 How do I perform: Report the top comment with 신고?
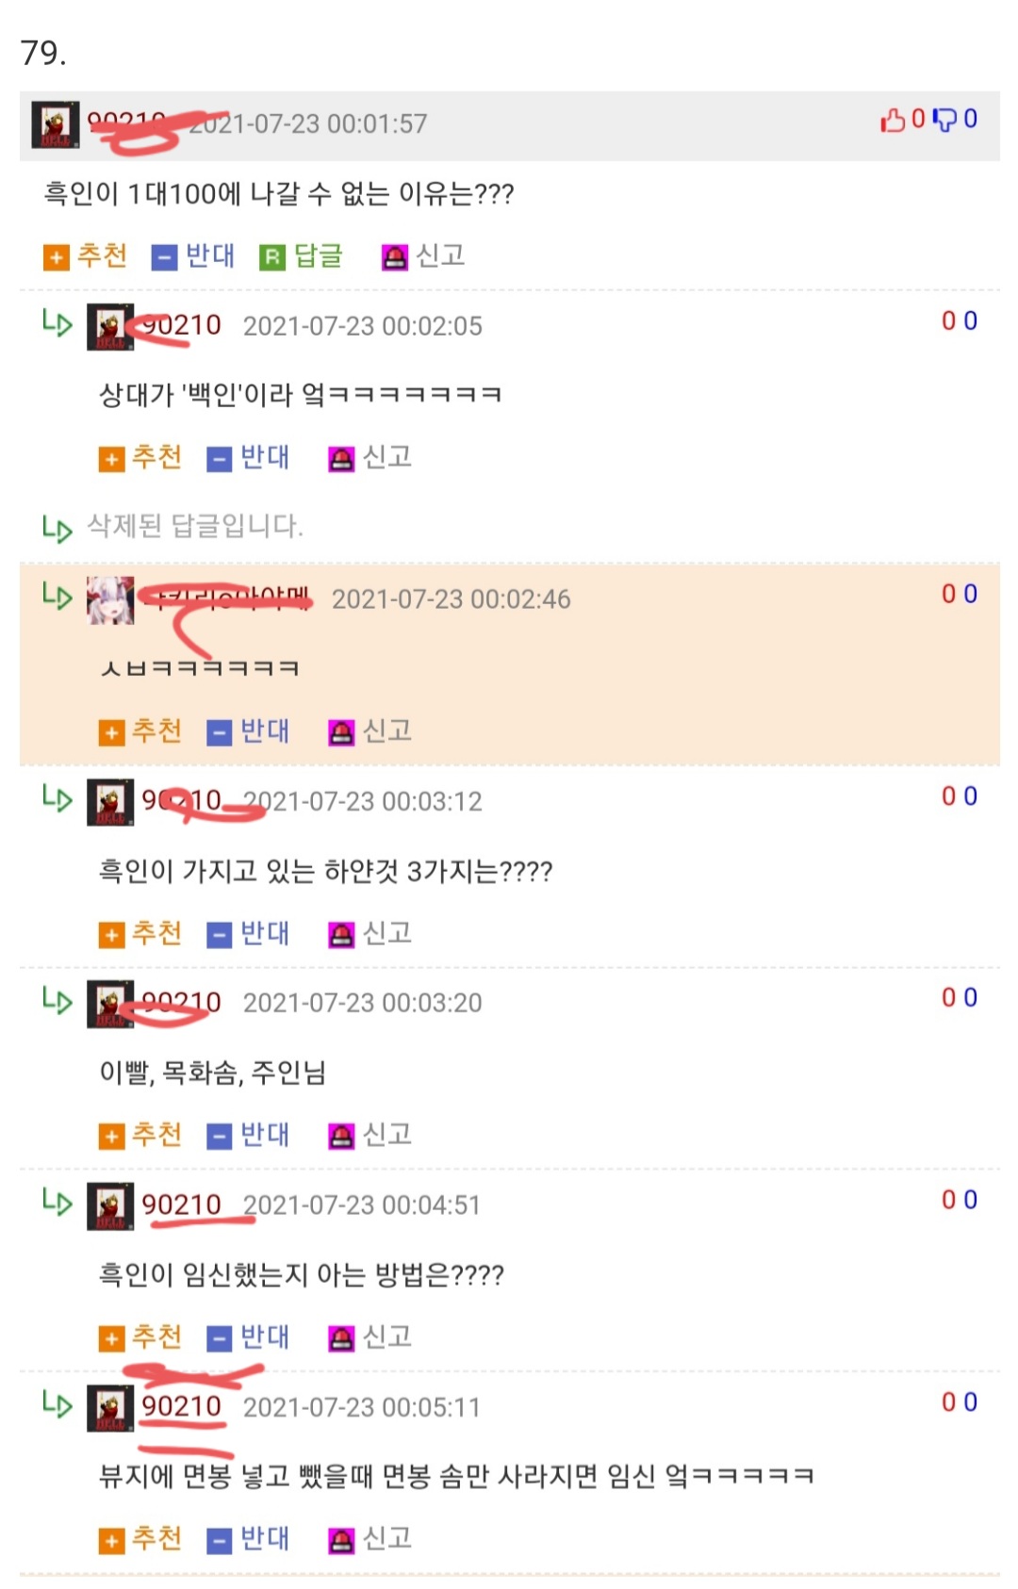[x=423, y=255]
